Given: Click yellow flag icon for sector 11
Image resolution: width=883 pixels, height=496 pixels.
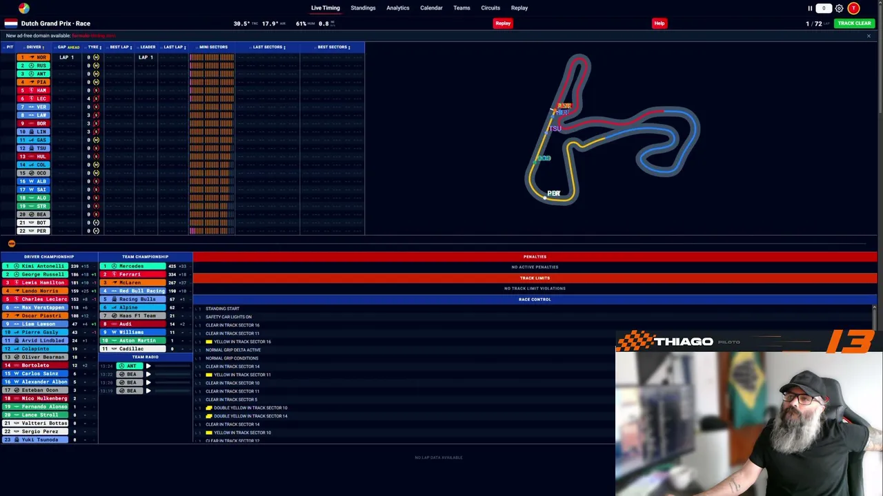Looking at the screenshot, I should [x=209, y=375].
